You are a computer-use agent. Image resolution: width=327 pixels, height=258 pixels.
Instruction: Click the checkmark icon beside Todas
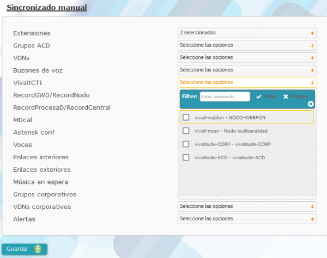(258, 97)
